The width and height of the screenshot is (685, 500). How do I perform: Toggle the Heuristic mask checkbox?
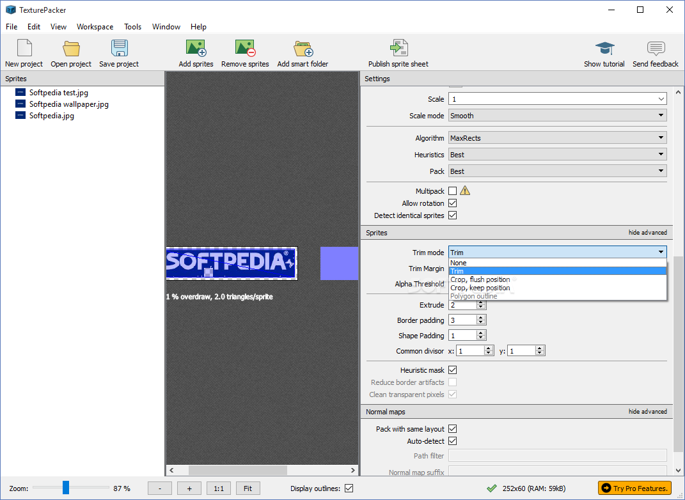(x=453, y=370)
